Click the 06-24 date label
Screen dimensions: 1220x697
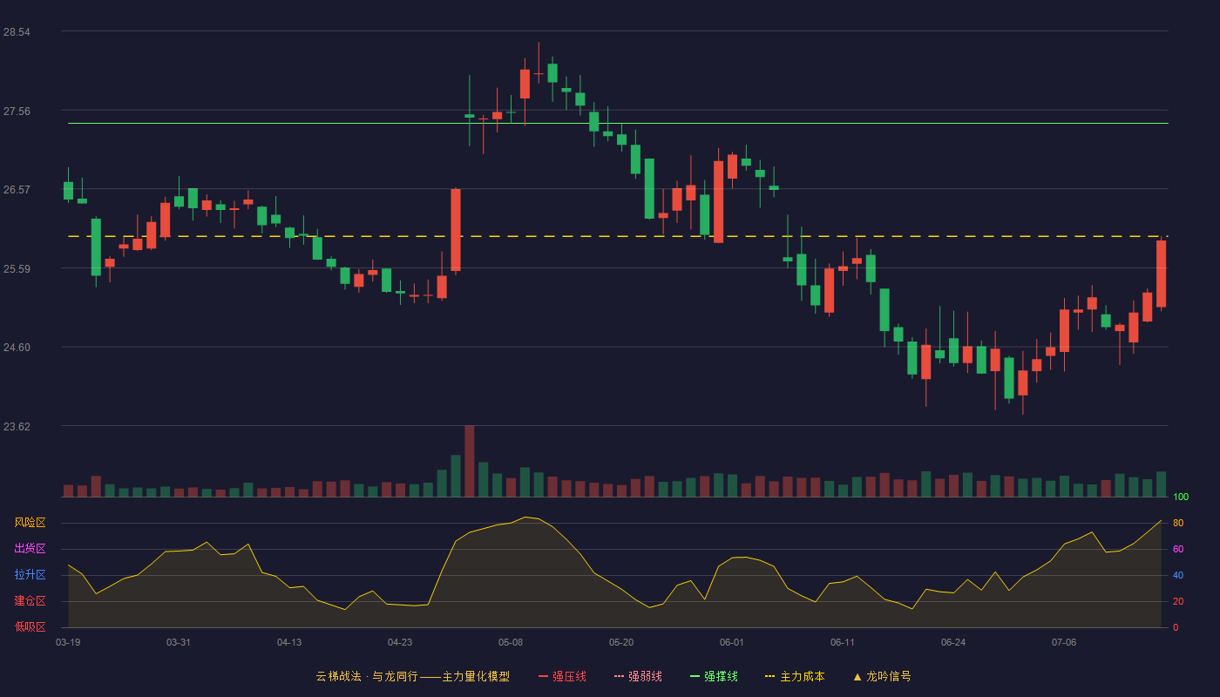[953, 642]
